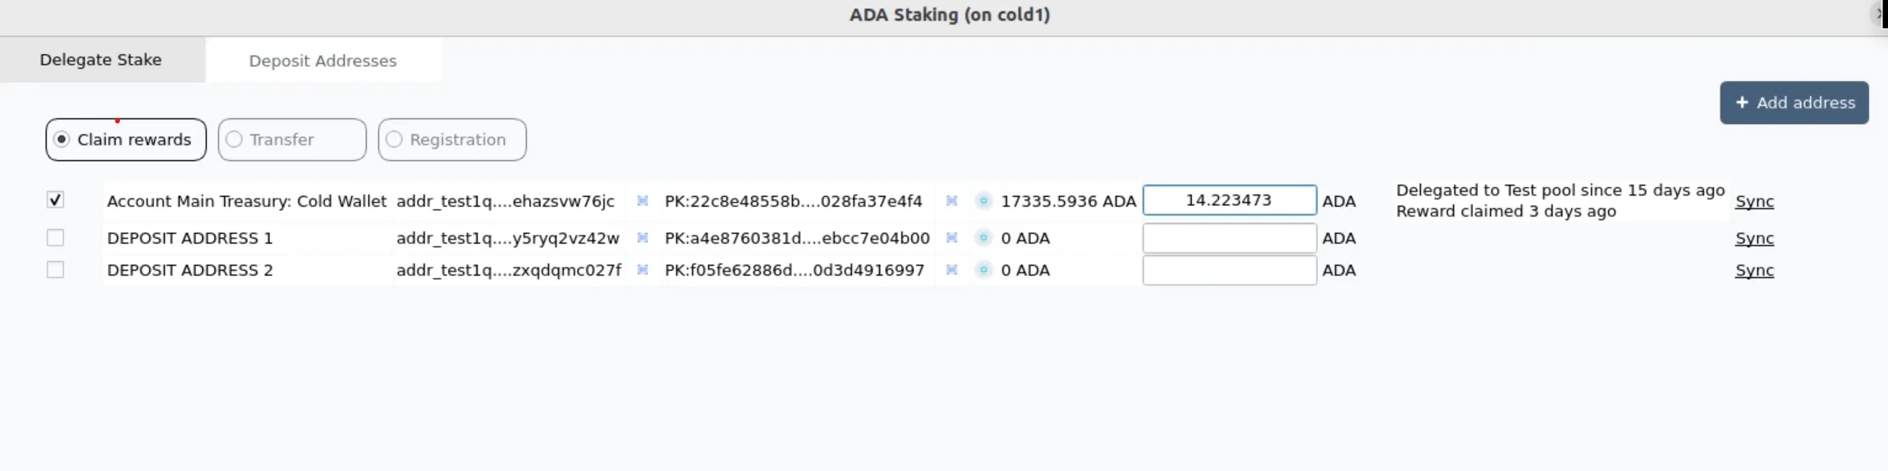Copy the public key PK:a4e8760381d
The height and width of the screenshot is (471, 1888).
951,238
